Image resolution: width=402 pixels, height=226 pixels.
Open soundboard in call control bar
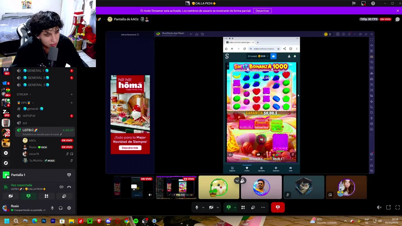tap(253, 207)
